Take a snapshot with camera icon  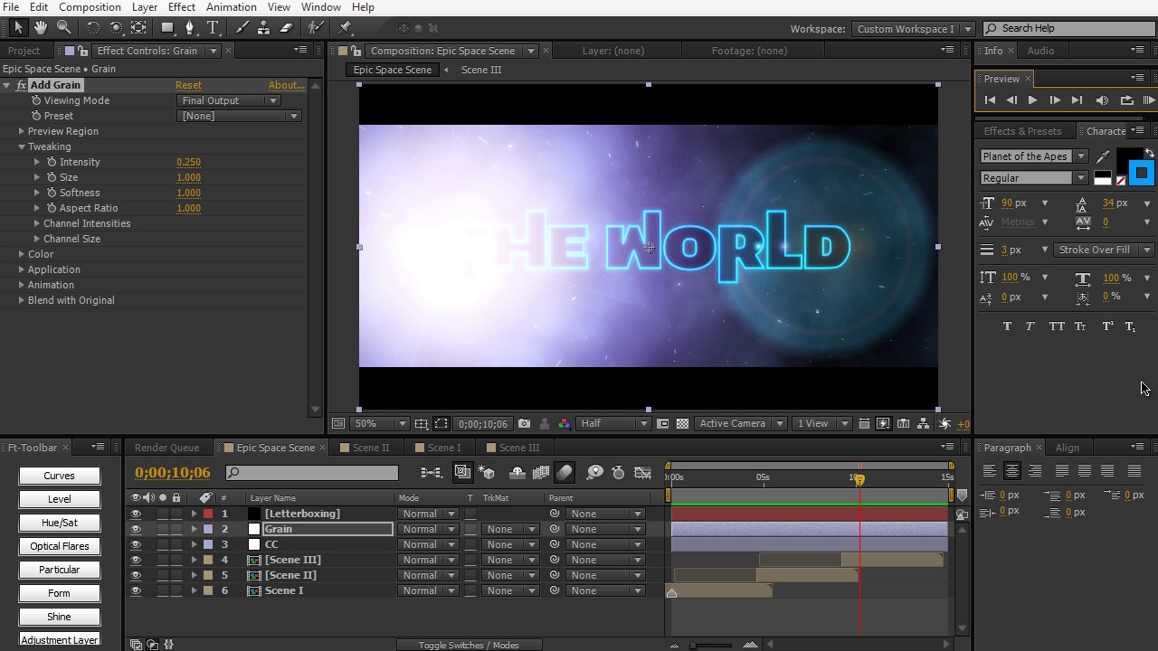coord(525,423)
